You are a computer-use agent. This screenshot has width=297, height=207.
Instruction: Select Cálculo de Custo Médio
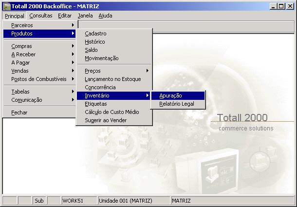point(111,112)
